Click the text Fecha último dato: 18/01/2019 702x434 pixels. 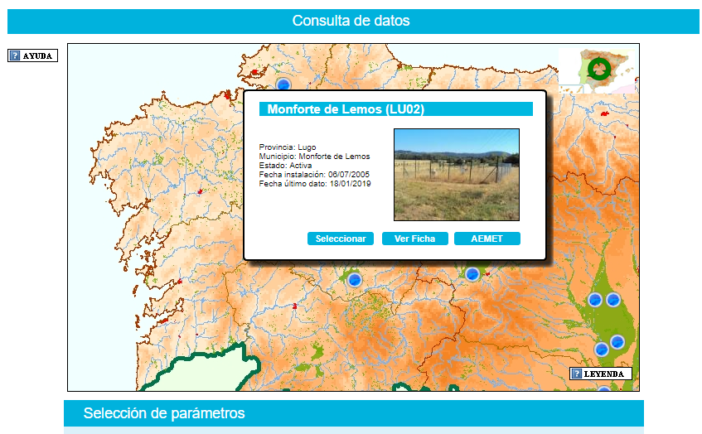(315, 183)
